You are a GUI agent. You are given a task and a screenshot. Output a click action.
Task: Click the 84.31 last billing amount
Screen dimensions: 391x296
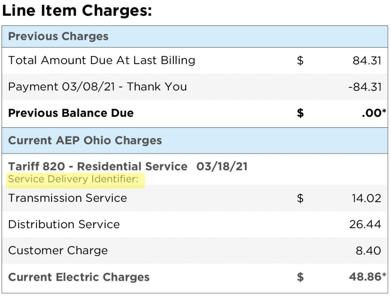(367, 61)
